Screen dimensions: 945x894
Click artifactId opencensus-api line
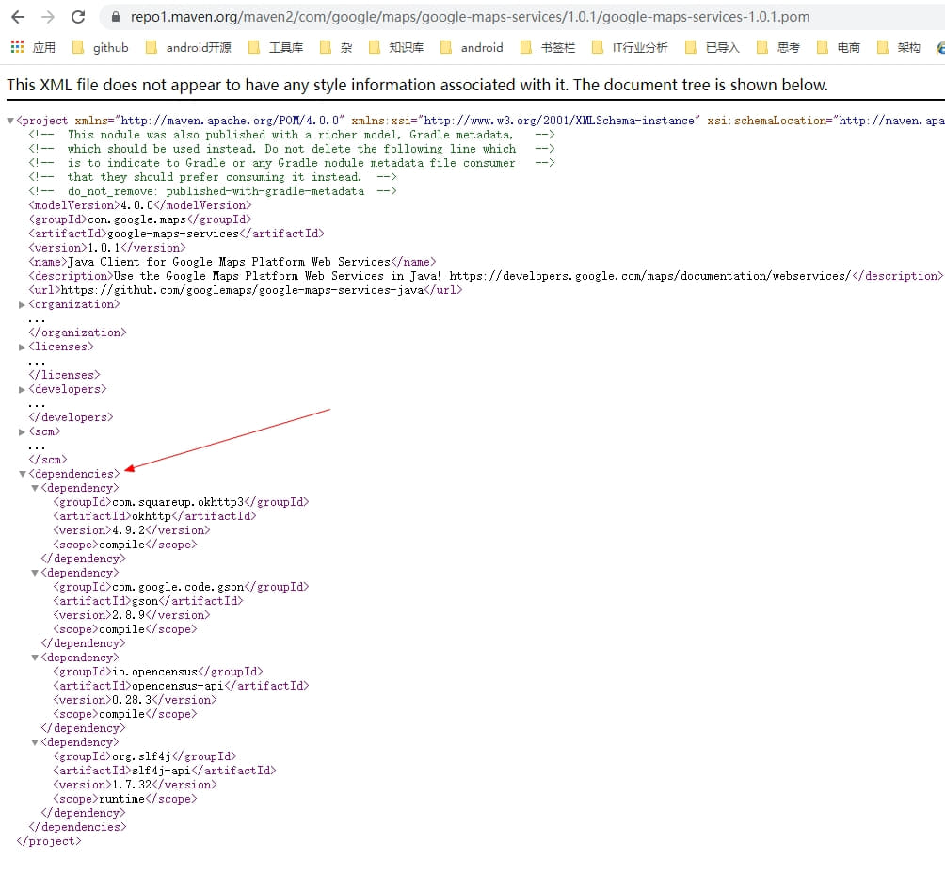[x=181, y=686]
